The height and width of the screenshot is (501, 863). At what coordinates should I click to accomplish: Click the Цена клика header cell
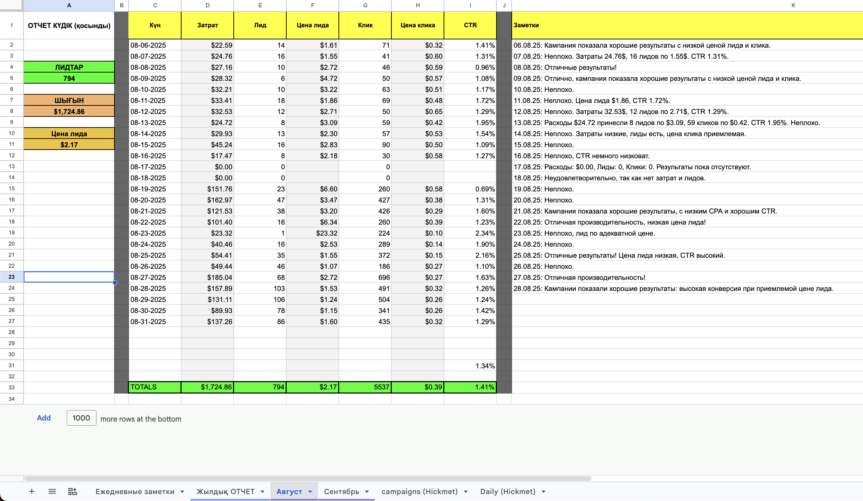(x=418, y=25)
